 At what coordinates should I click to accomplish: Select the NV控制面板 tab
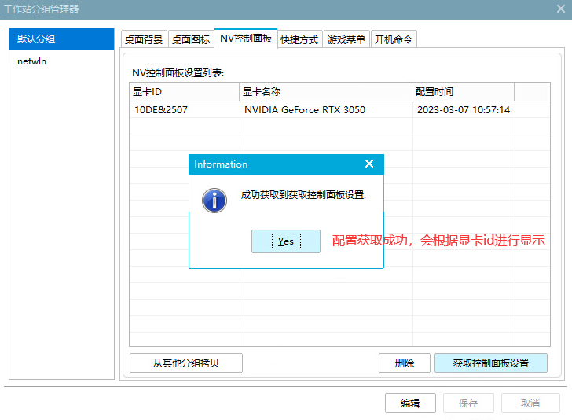click(246, 39)
